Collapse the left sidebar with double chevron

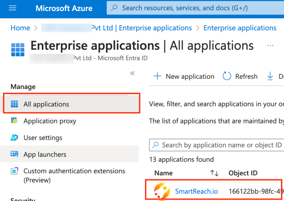(132, 73)
